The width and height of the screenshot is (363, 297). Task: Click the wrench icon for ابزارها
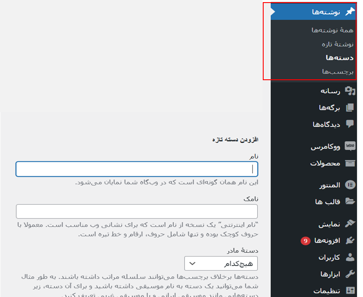[350, 274]
